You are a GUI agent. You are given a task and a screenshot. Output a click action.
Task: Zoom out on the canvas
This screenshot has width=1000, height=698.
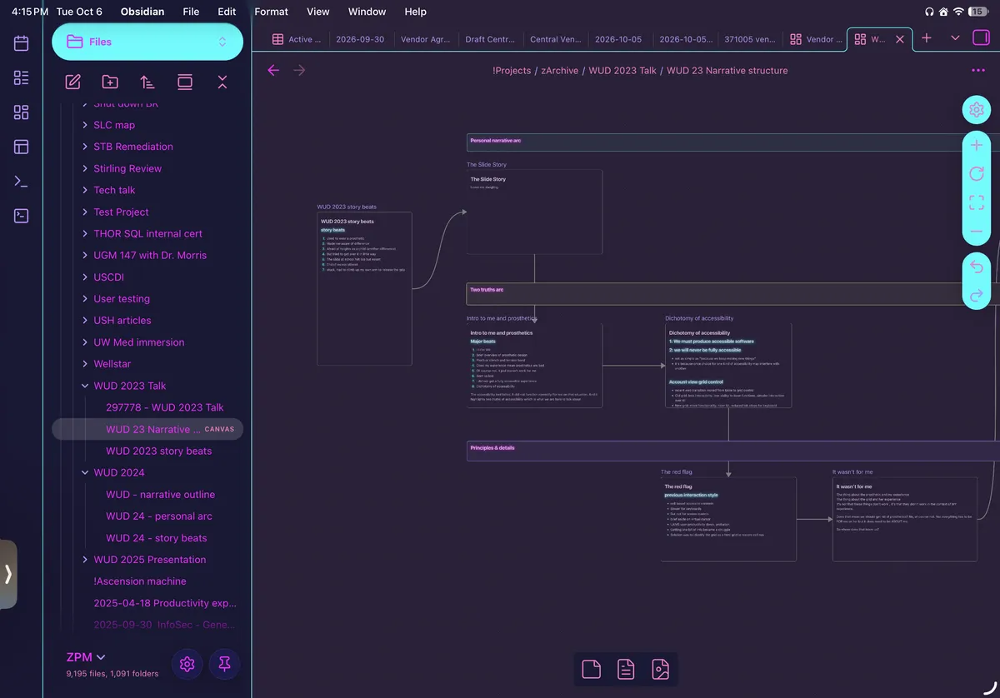[x=977, y=232]
